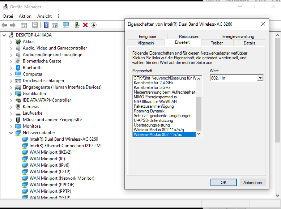Screen dimensions: 281x209
Task: Select the Biometrische Geräte fingerprint icon
Action: click(18, 61)
